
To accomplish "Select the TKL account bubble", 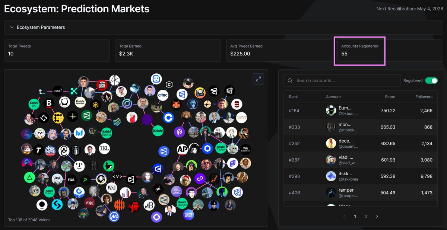I will click(x=105, y=149).
